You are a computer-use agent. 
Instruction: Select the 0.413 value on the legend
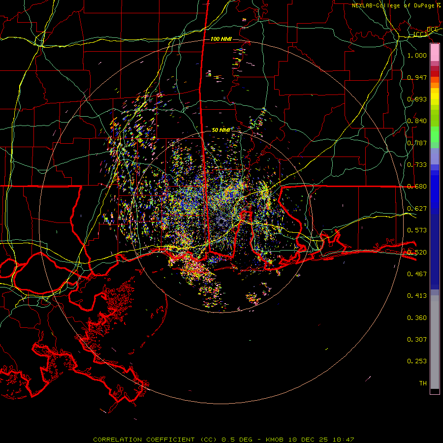[x=417, y=296]
